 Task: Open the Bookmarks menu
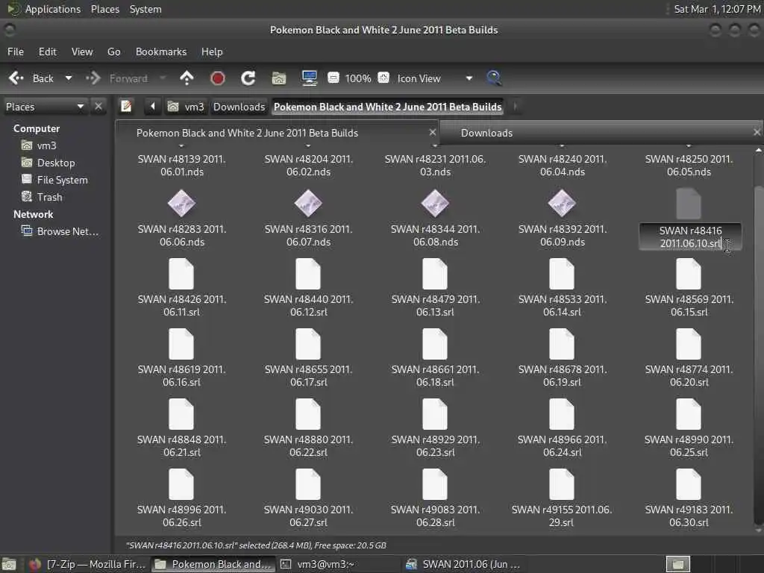pyautogui.click(x=161, y=51)
